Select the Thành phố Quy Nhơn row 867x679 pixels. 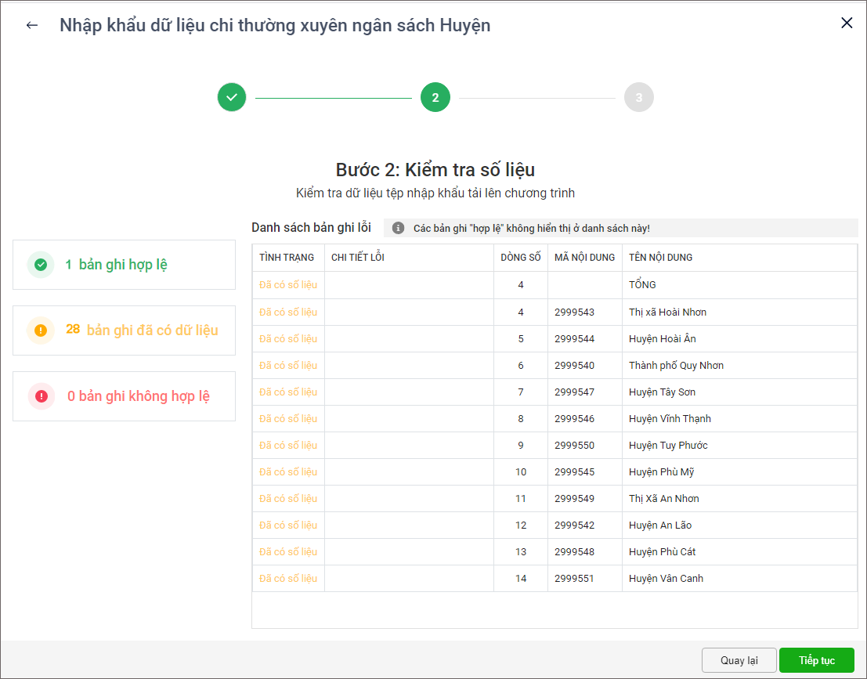pos(676,366)
